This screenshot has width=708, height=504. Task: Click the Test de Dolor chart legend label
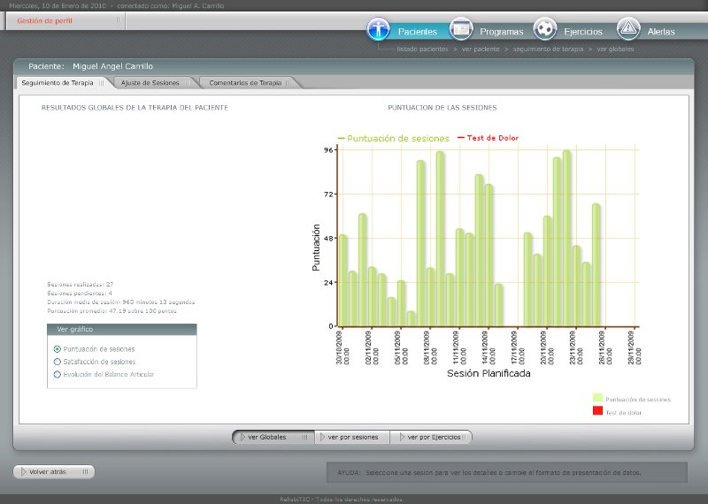(x=493, y=138)
